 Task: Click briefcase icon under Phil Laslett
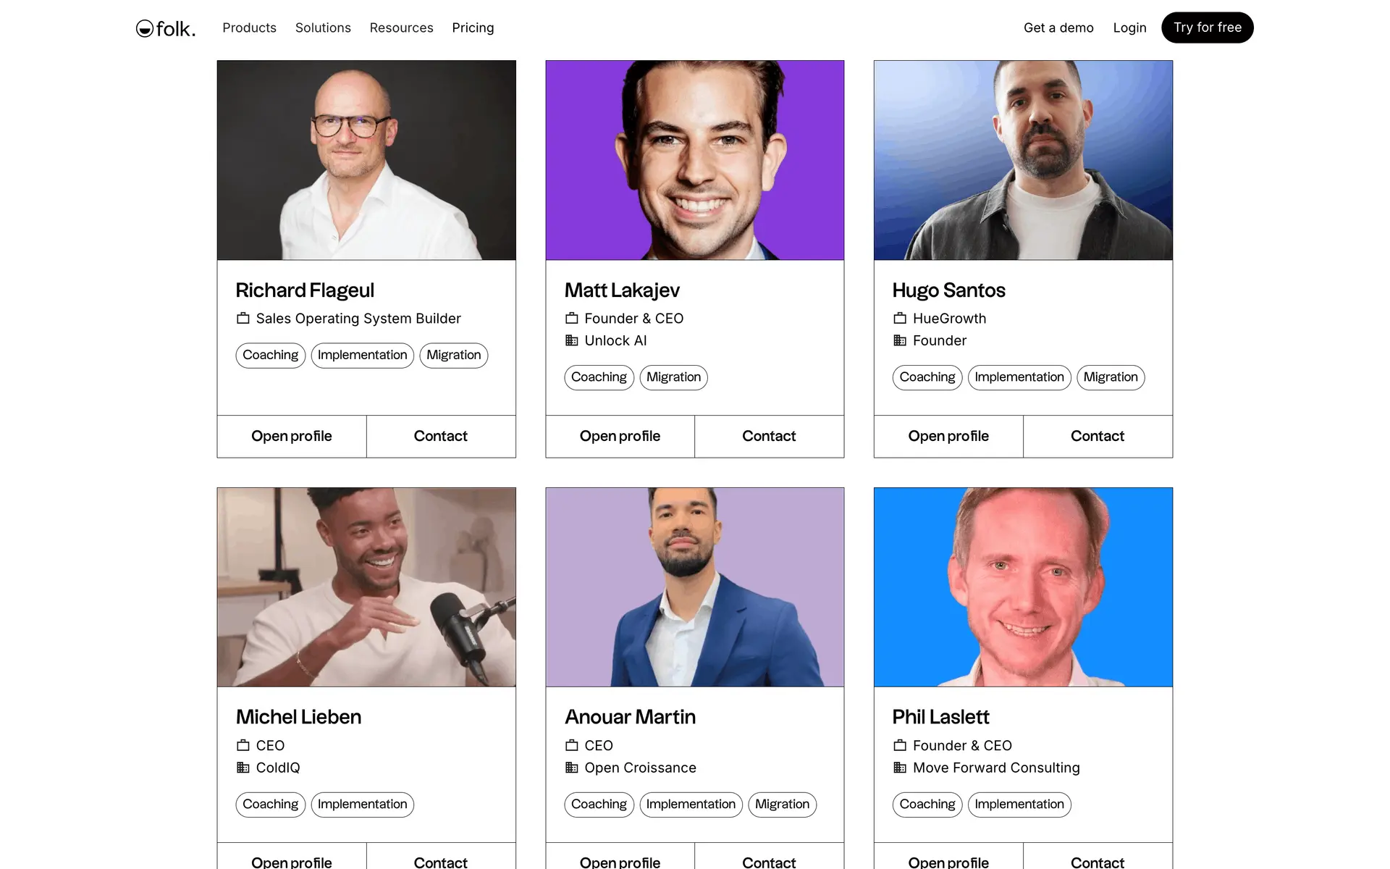[900, 746]
